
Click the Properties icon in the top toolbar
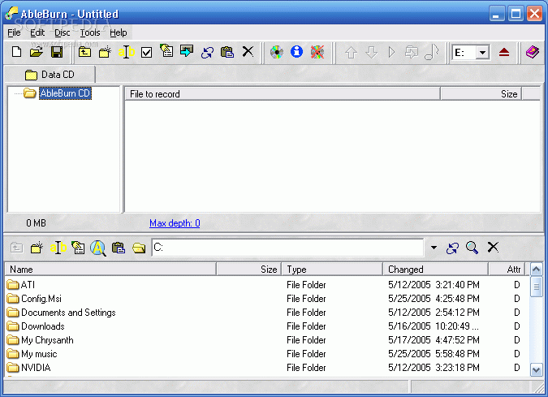tap(166, 51)
